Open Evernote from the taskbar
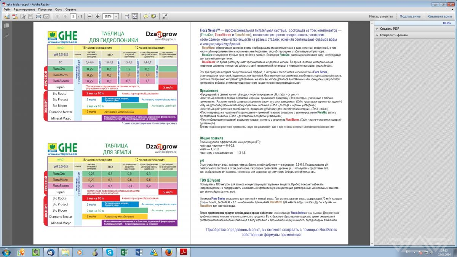The image size is (457, 257). pos(35,252)
